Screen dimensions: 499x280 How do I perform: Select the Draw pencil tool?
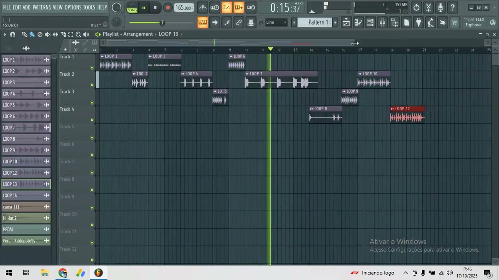(25, 35)
